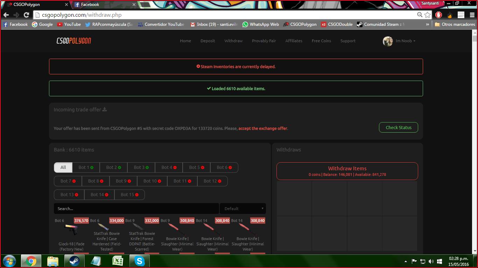Filter items by Bot 9
Image resolution: width=478 pixels, height=268 pixels.
124,181
